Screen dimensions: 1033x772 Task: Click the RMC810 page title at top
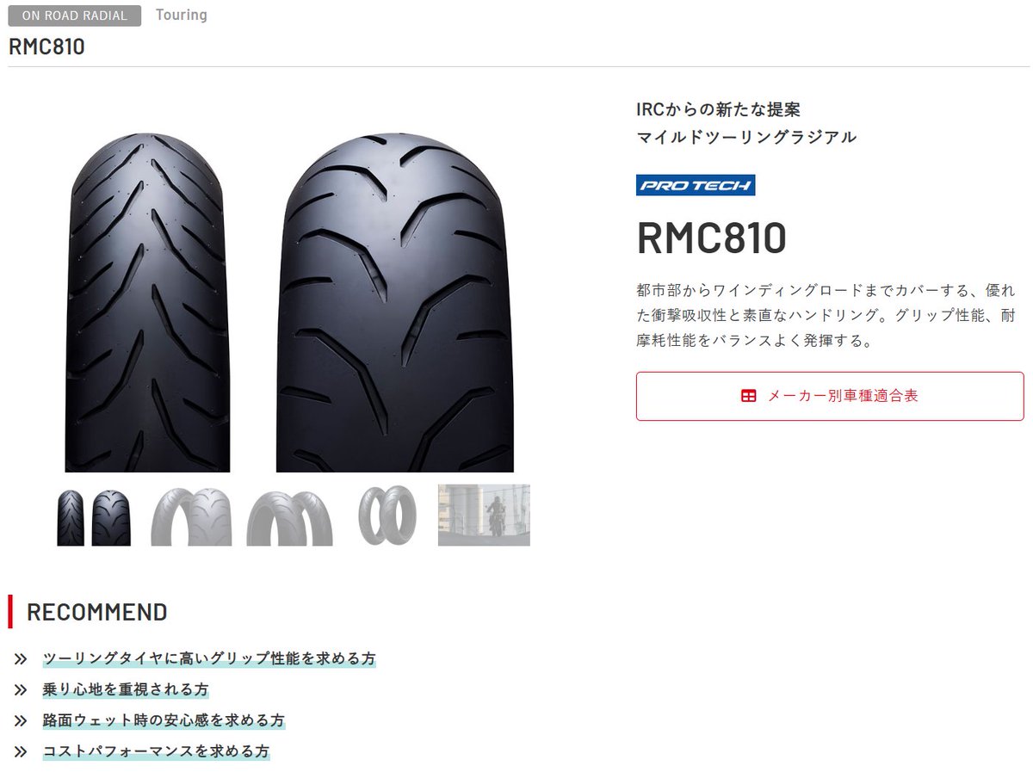pyautogui.click(x=46, y=46)
